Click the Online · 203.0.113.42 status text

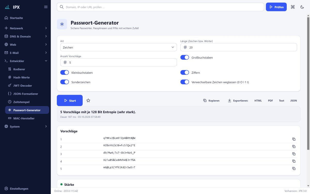66,191
